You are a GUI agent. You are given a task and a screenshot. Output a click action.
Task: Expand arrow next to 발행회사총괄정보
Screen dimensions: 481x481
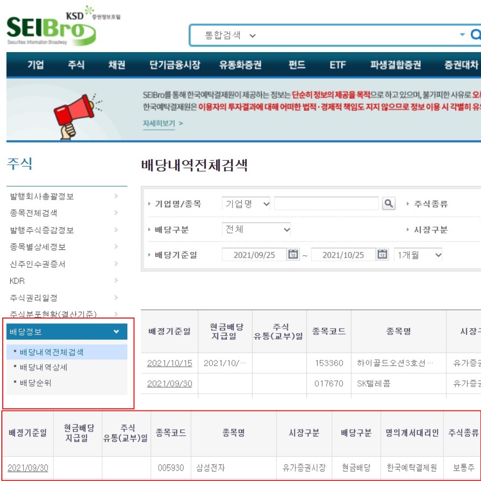pyautogui.click(x=116, y=196)
